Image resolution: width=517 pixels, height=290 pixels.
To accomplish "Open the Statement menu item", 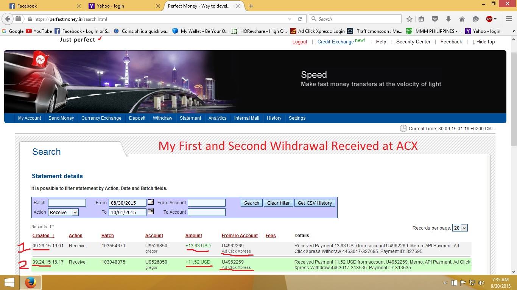I will coord(190,118).
